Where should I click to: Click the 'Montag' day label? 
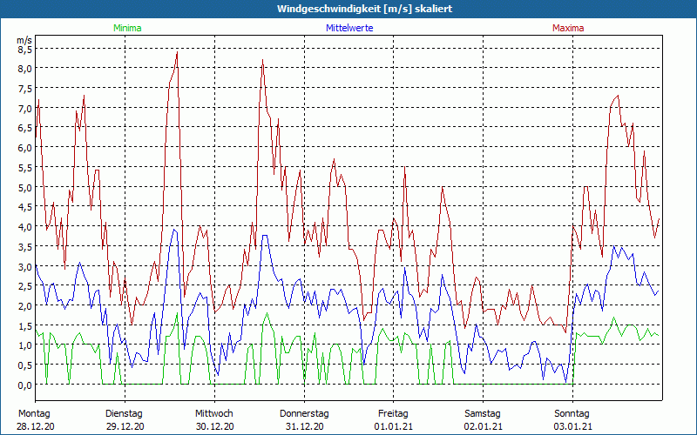[34, 414]
